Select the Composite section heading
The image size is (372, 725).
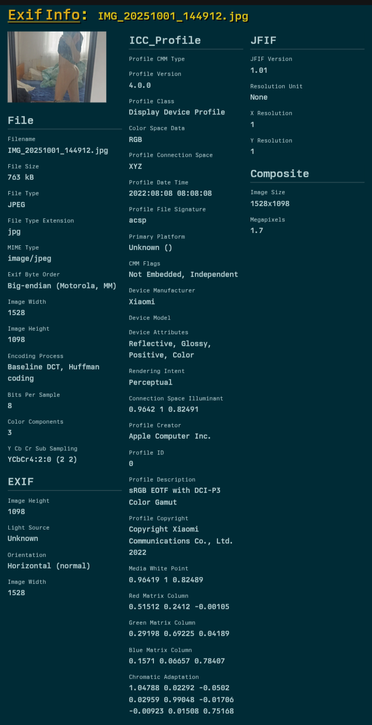pyautogui.click(x=280, y=174)
